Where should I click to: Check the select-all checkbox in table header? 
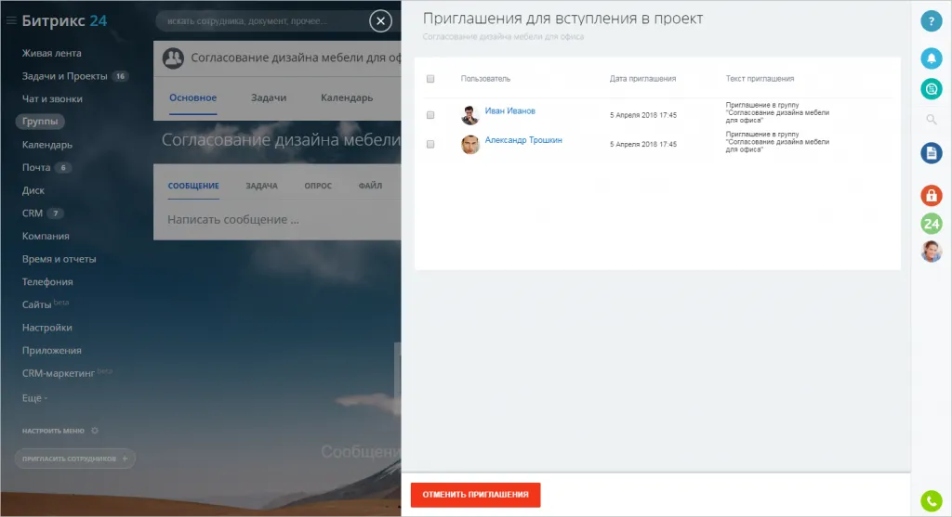pyautogui.click(x=430, y=79)
